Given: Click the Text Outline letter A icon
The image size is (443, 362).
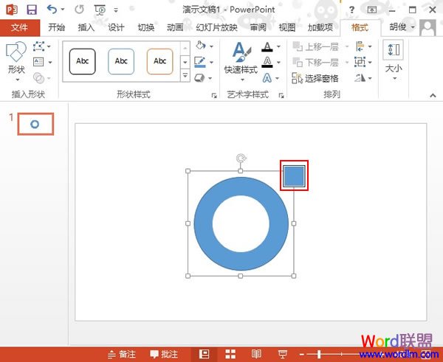Looking at the screenshot, I should pyautogui.click(x=267, y=62).
